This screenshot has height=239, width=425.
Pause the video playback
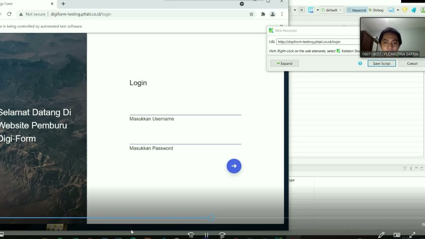[207, 235]
